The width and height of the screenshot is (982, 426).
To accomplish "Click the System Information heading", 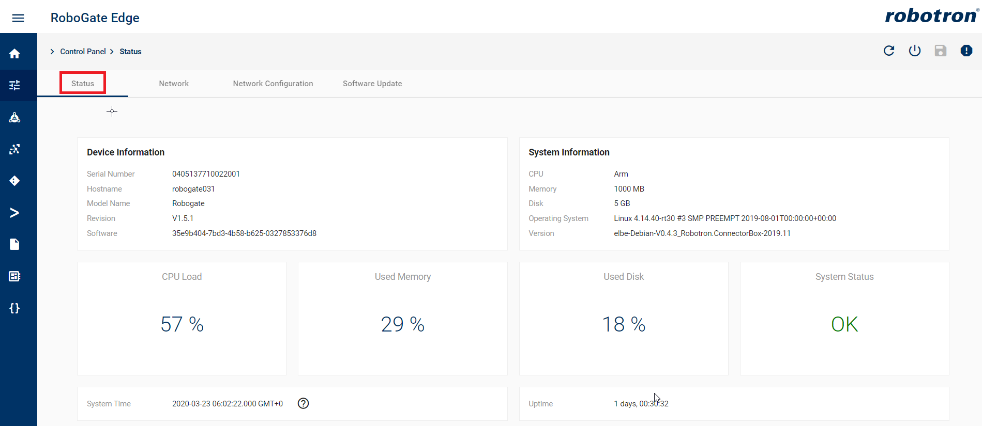I will 569,152.
